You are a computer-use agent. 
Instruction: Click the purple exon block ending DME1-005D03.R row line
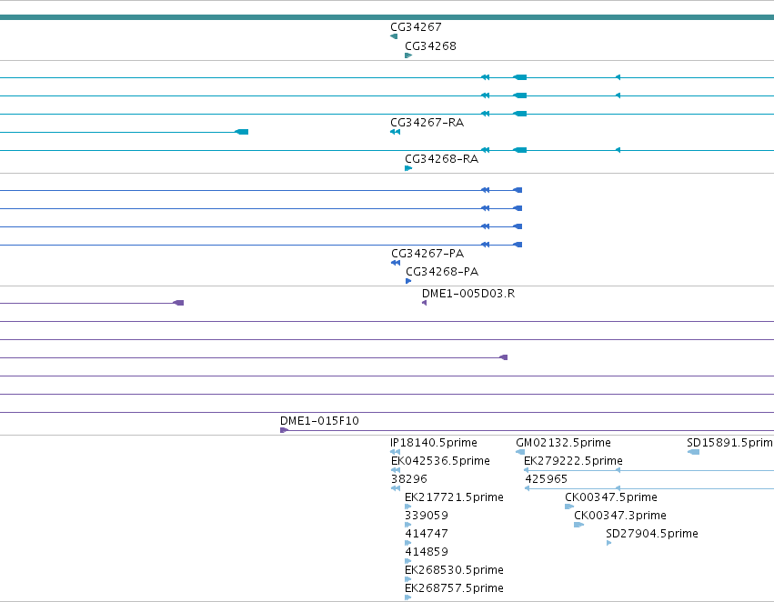pyautogui.click(x=178, y=303)
